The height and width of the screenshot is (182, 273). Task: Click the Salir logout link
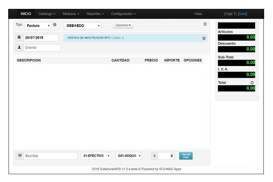pos(243,14)
